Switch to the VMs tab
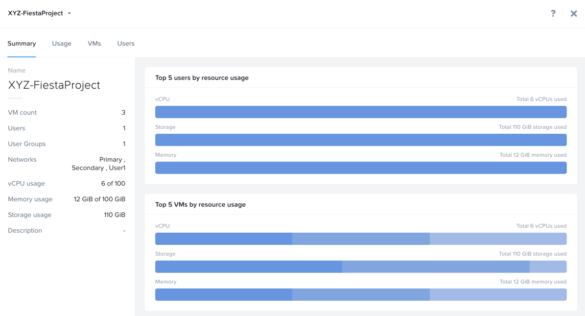This screenshot has width=585, height=316. 94,43
